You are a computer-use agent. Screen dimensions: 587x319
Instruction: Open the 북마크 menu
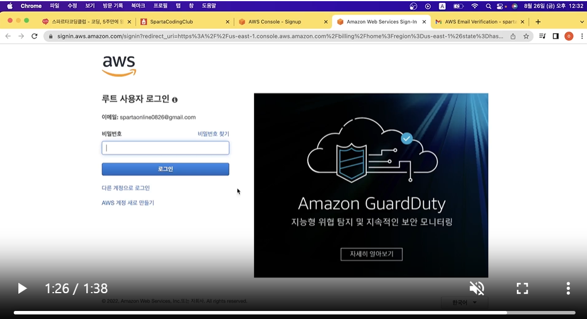pos(138,6)
